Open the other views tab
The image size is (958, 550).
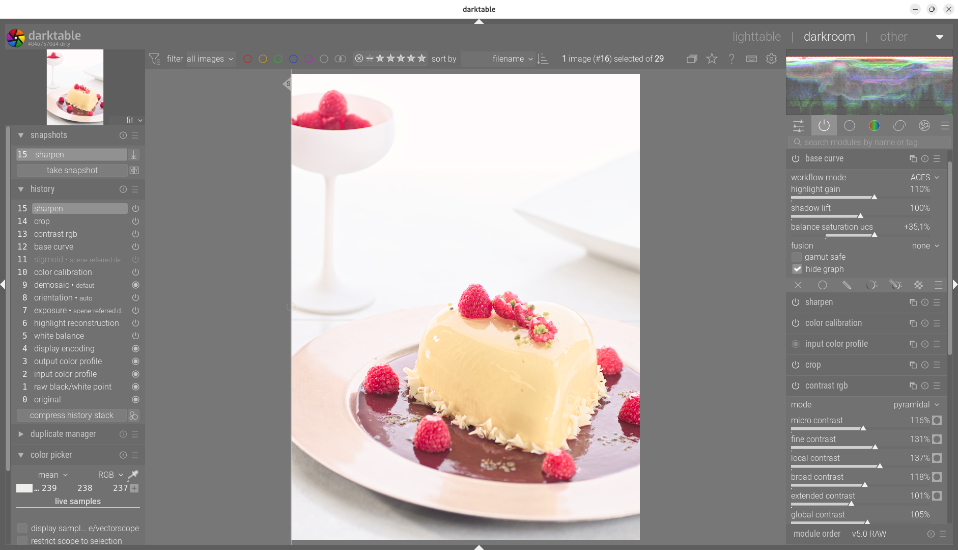click(x=893, y=37)
